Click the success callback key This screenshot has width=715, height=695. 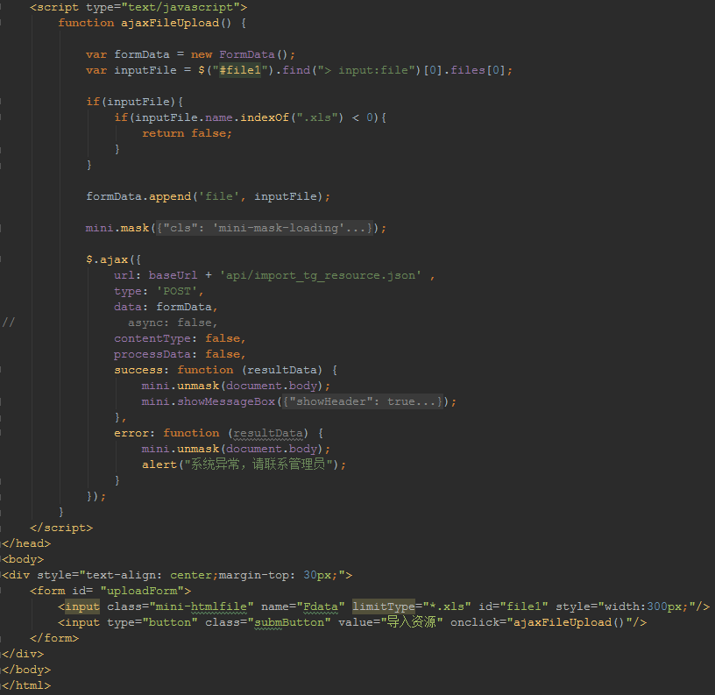[x=138, y=370]
